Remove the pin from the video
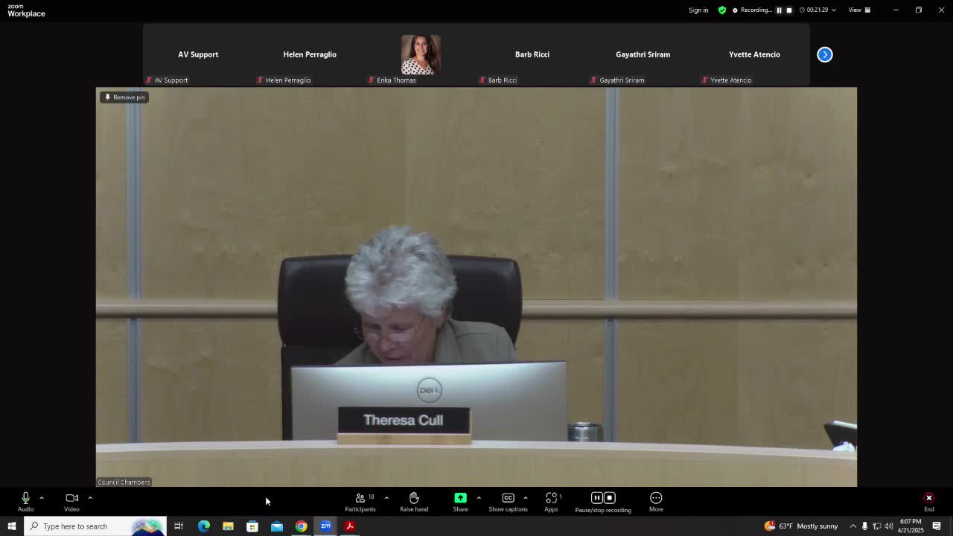The image size is (953, 536). tap(124, 98)
